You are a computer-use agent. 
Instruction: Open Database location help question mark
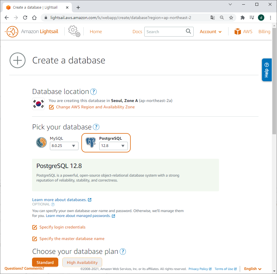(x=93, y=92)
